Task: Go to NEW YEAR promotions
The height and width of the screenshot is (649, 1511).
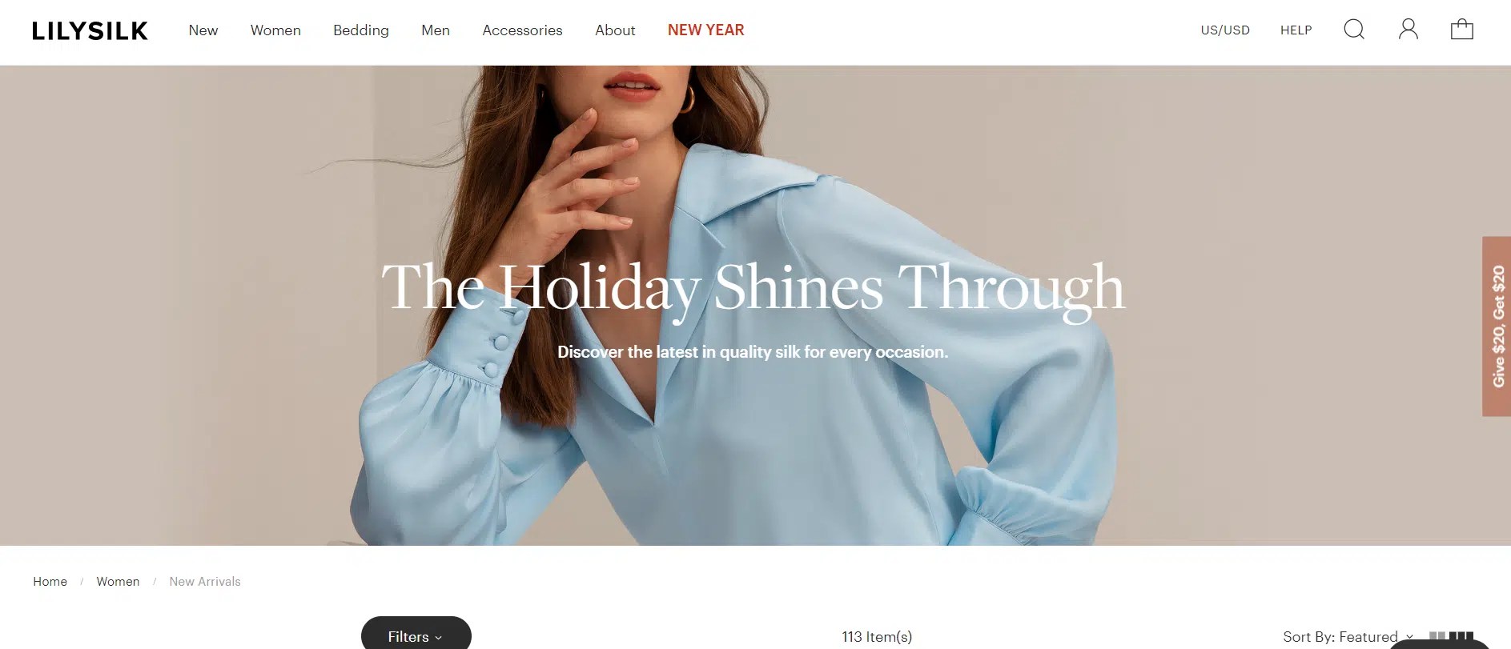Action: [x=706, y=30]
